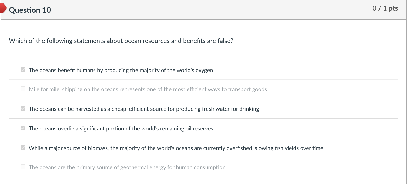Click the question prompt about ocean resources

coord(121,41)
